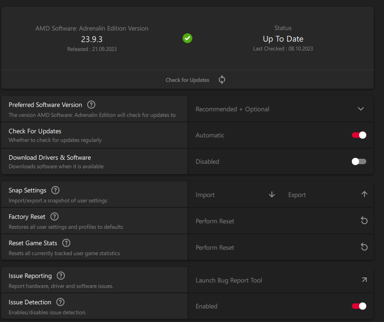Click Launch Bug Report Tool
This screenshot has width=384, height=322.
(229, 280)
